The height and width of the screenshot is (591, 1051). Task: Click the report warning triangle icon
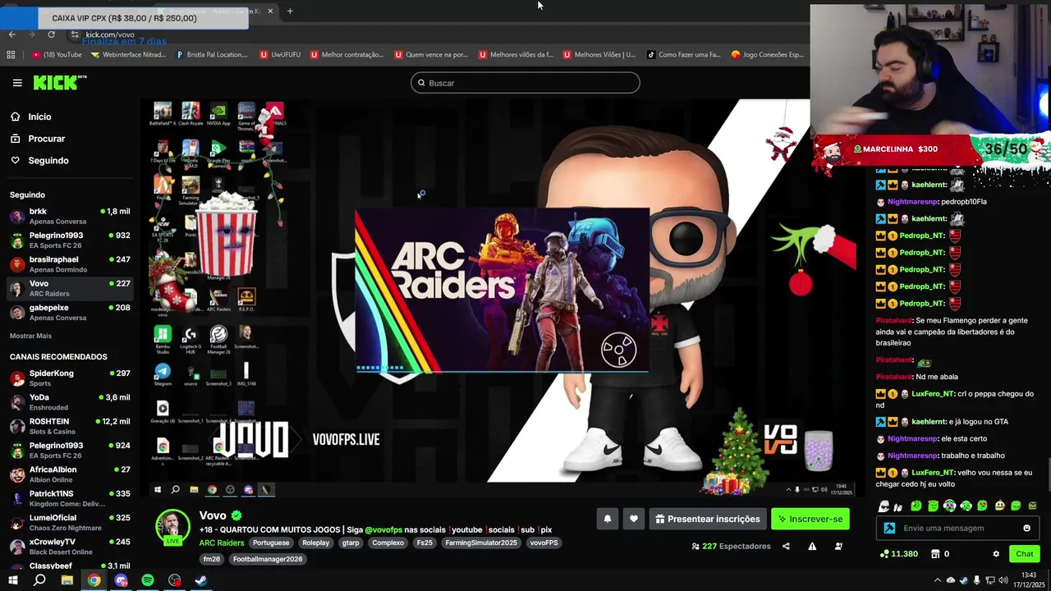(x=812, y=546)
